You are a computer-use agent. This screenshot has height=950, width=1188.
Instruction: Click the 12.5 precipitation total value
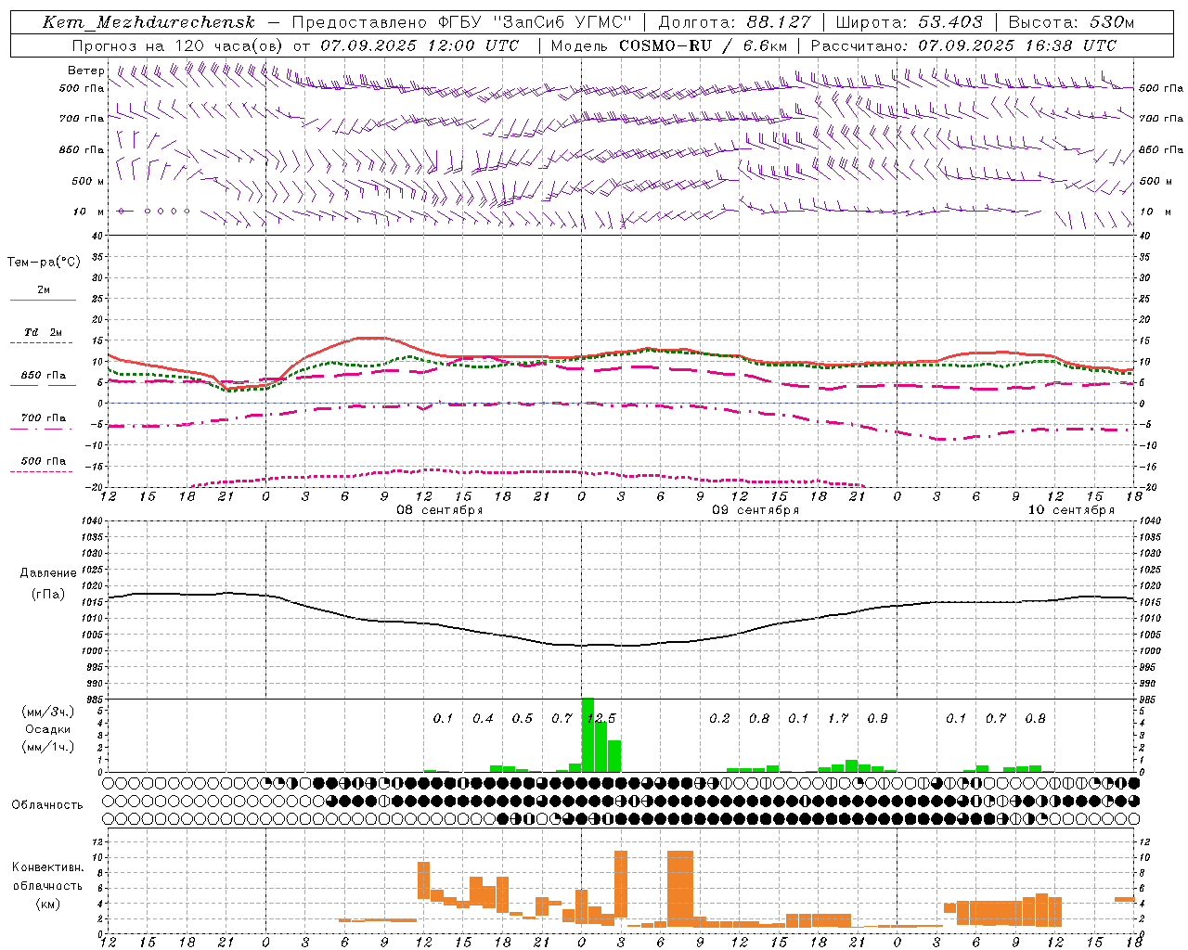tap(600, 718)
